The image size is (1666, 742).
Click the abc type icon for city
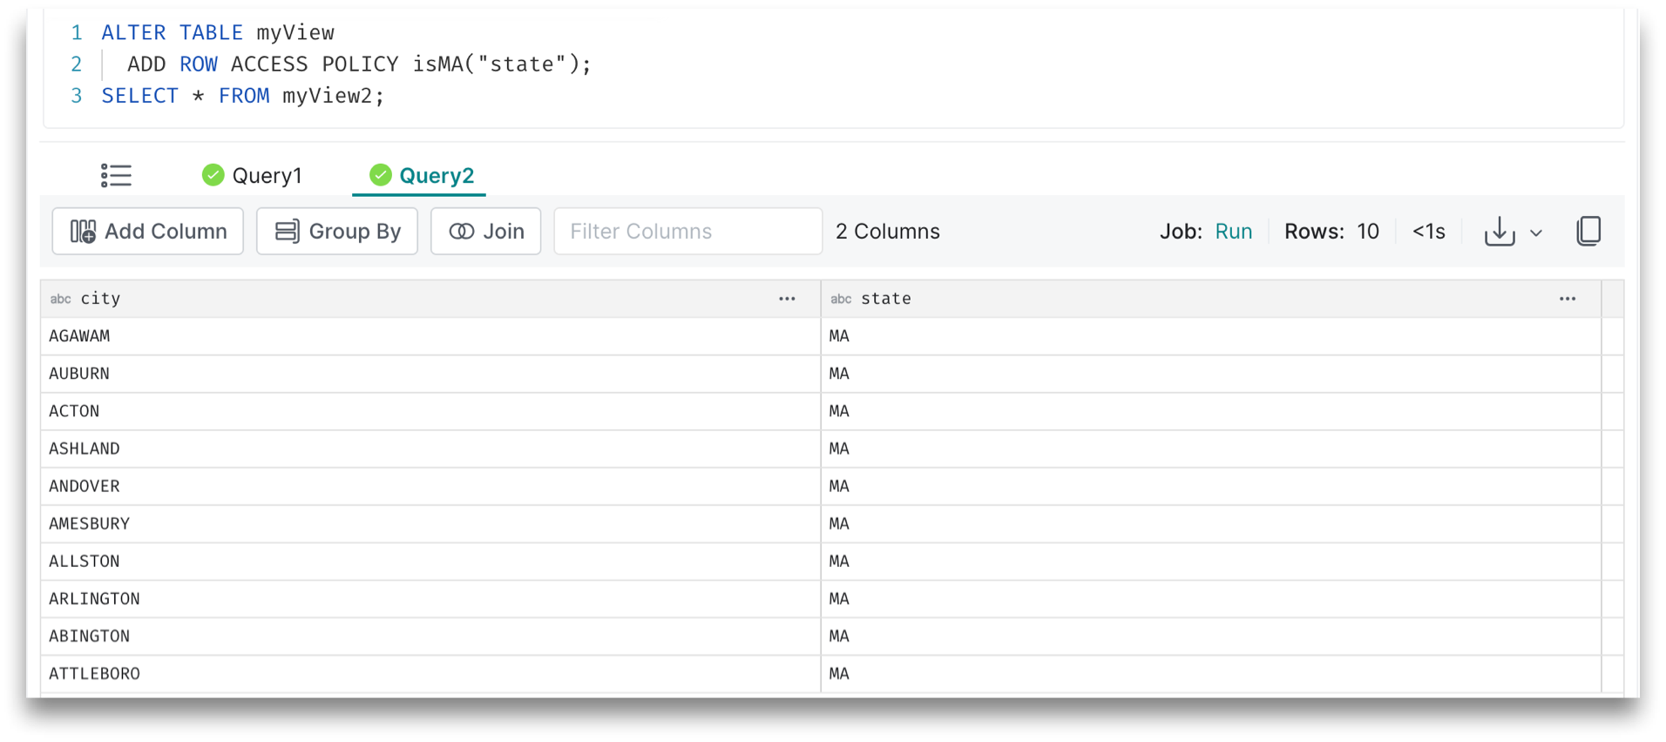pyautogui.click(x=60, y=299)
